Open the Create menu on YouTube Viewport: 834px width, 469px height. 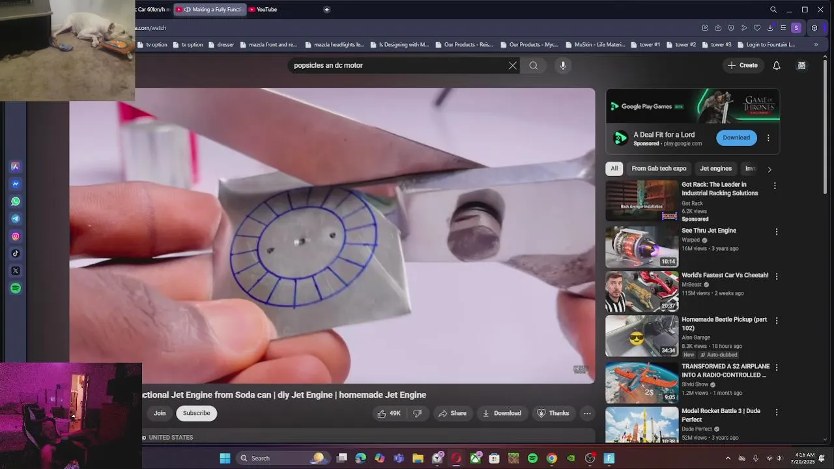tap(743, 65)
